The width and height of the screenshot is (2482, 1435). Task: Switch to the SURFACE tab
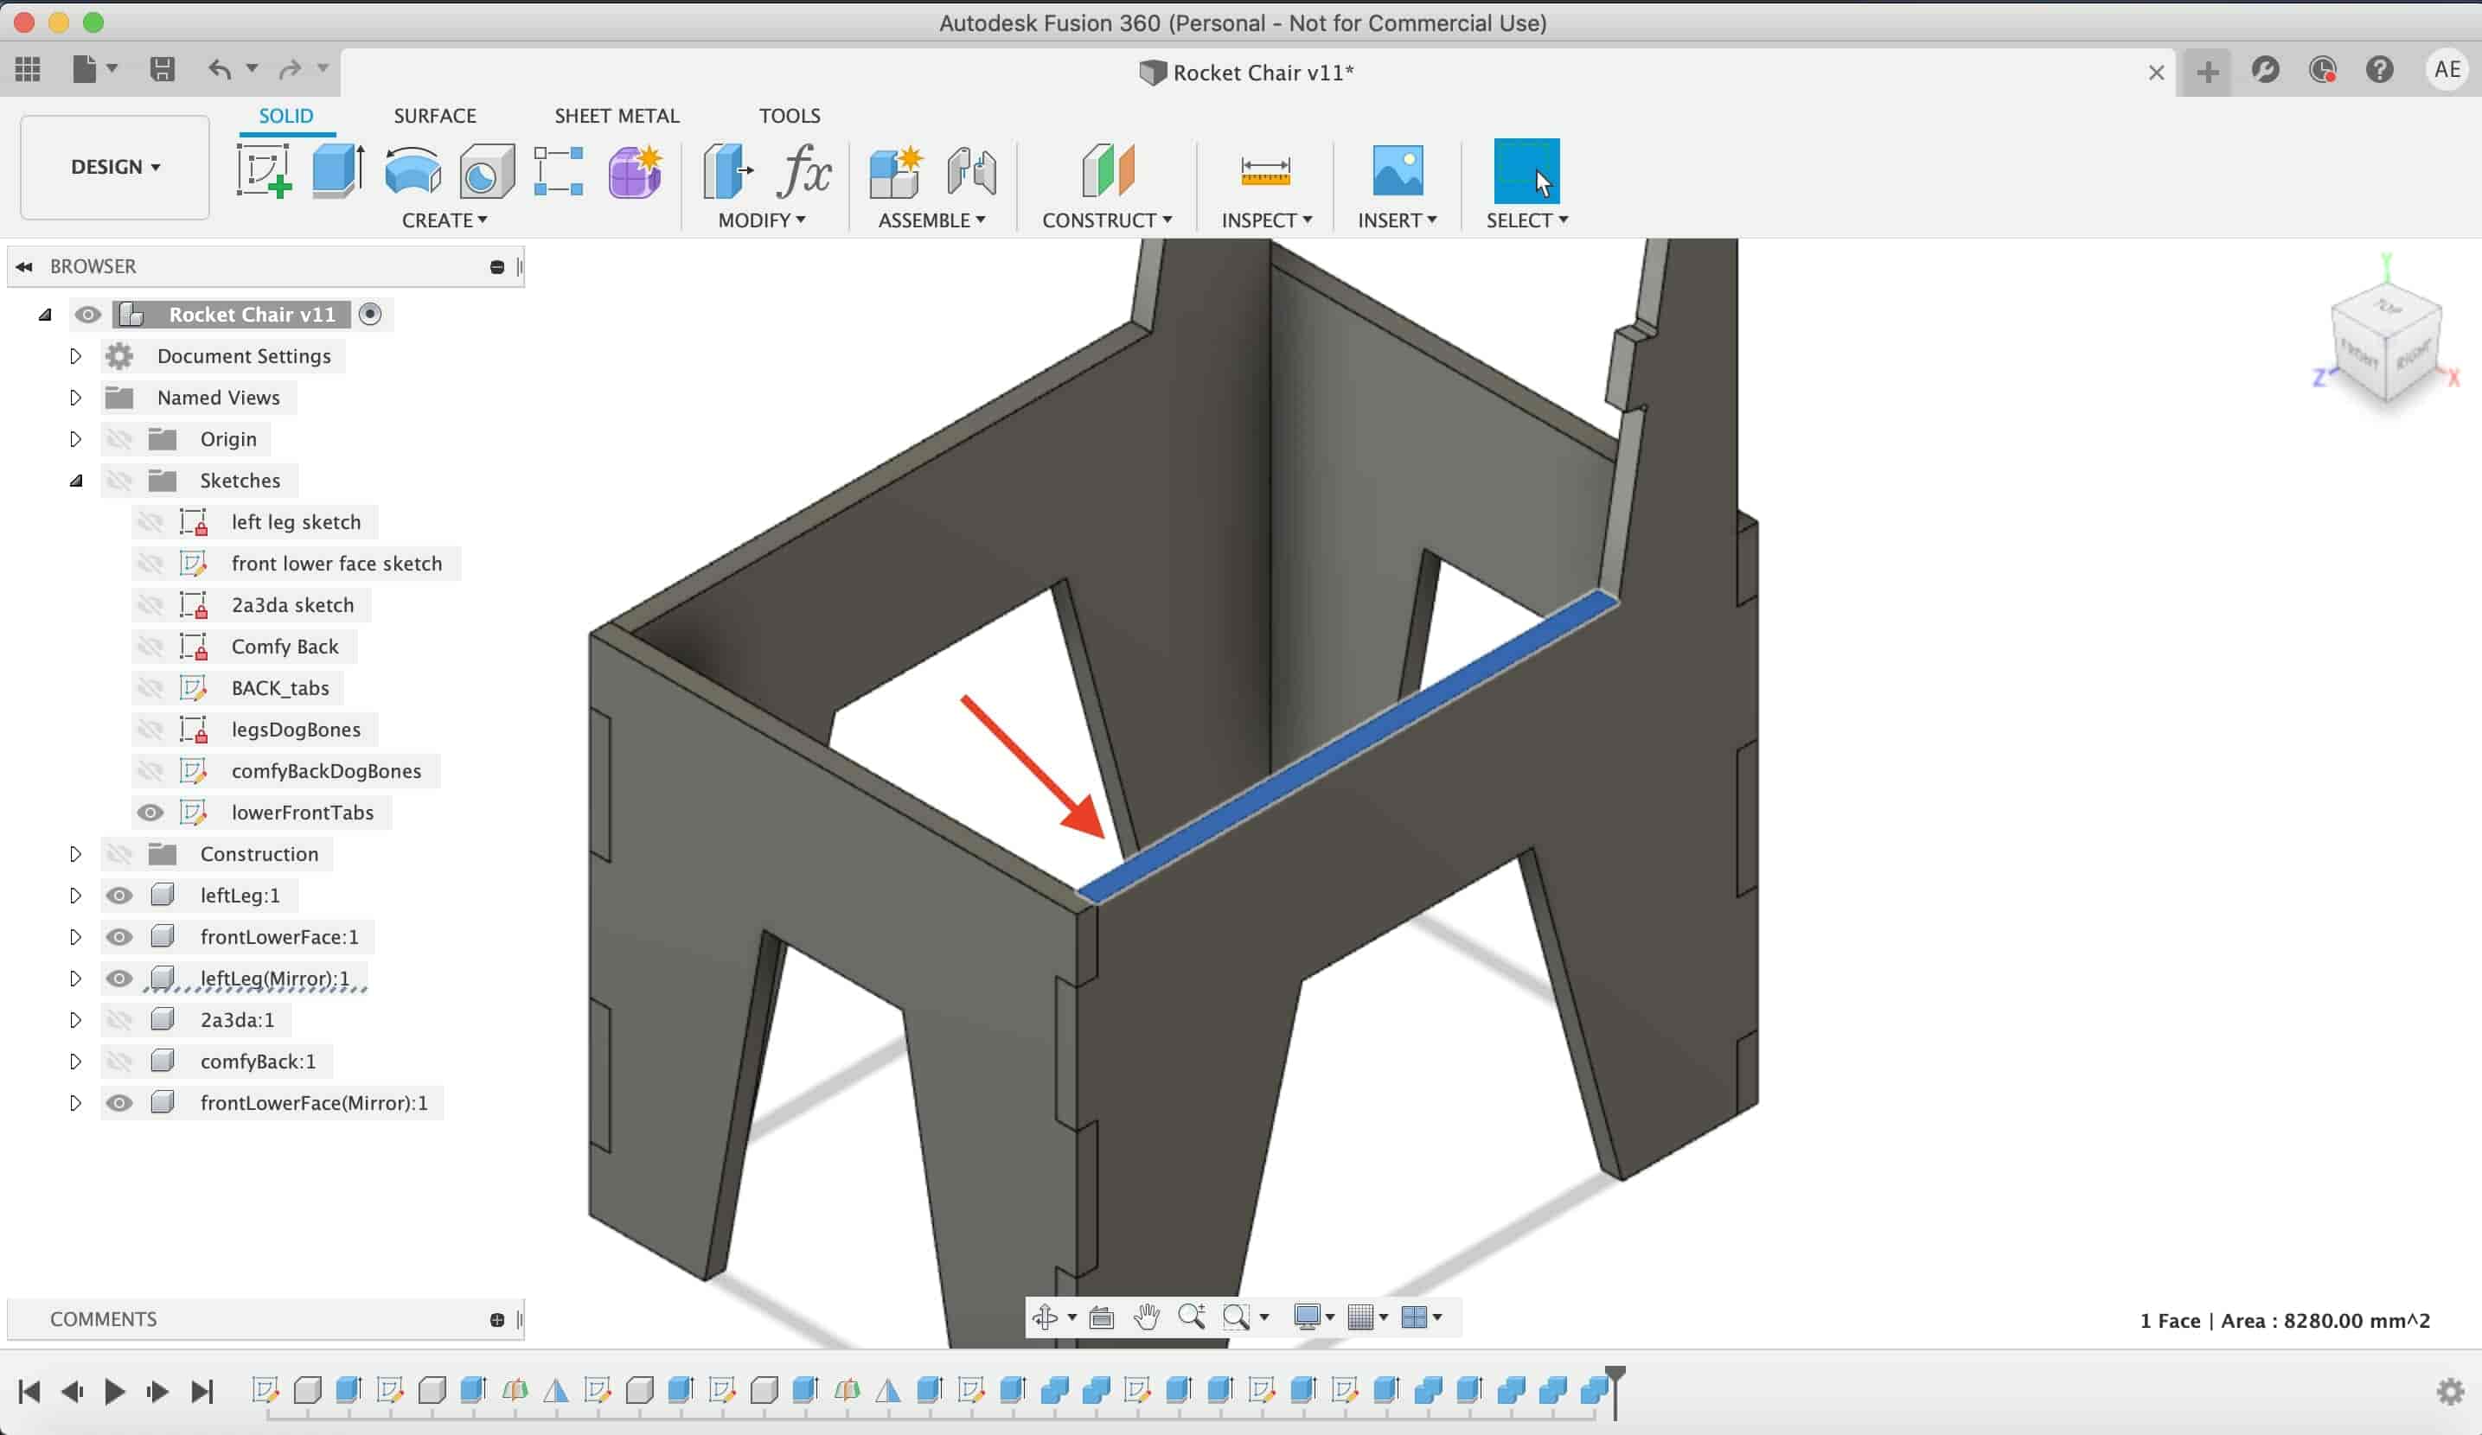pos(435,116)
